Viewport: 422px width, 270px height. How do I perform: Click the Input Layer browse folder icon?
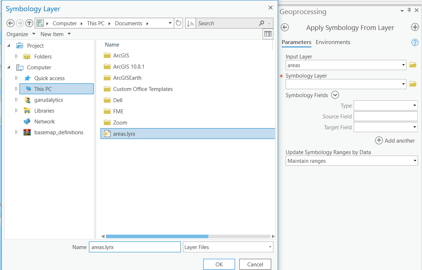pyautogui.click(x=413, y=65)
